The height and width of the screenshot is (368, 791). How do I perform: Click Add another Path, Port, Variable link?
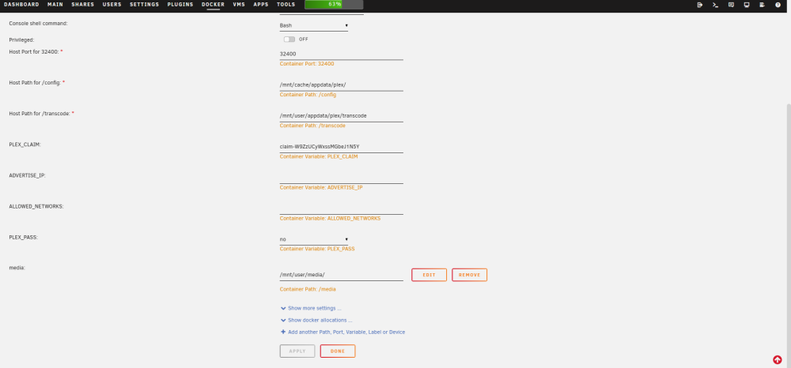click(346, 332)
